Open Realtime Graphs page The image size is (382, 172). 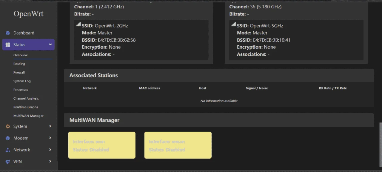26,107
